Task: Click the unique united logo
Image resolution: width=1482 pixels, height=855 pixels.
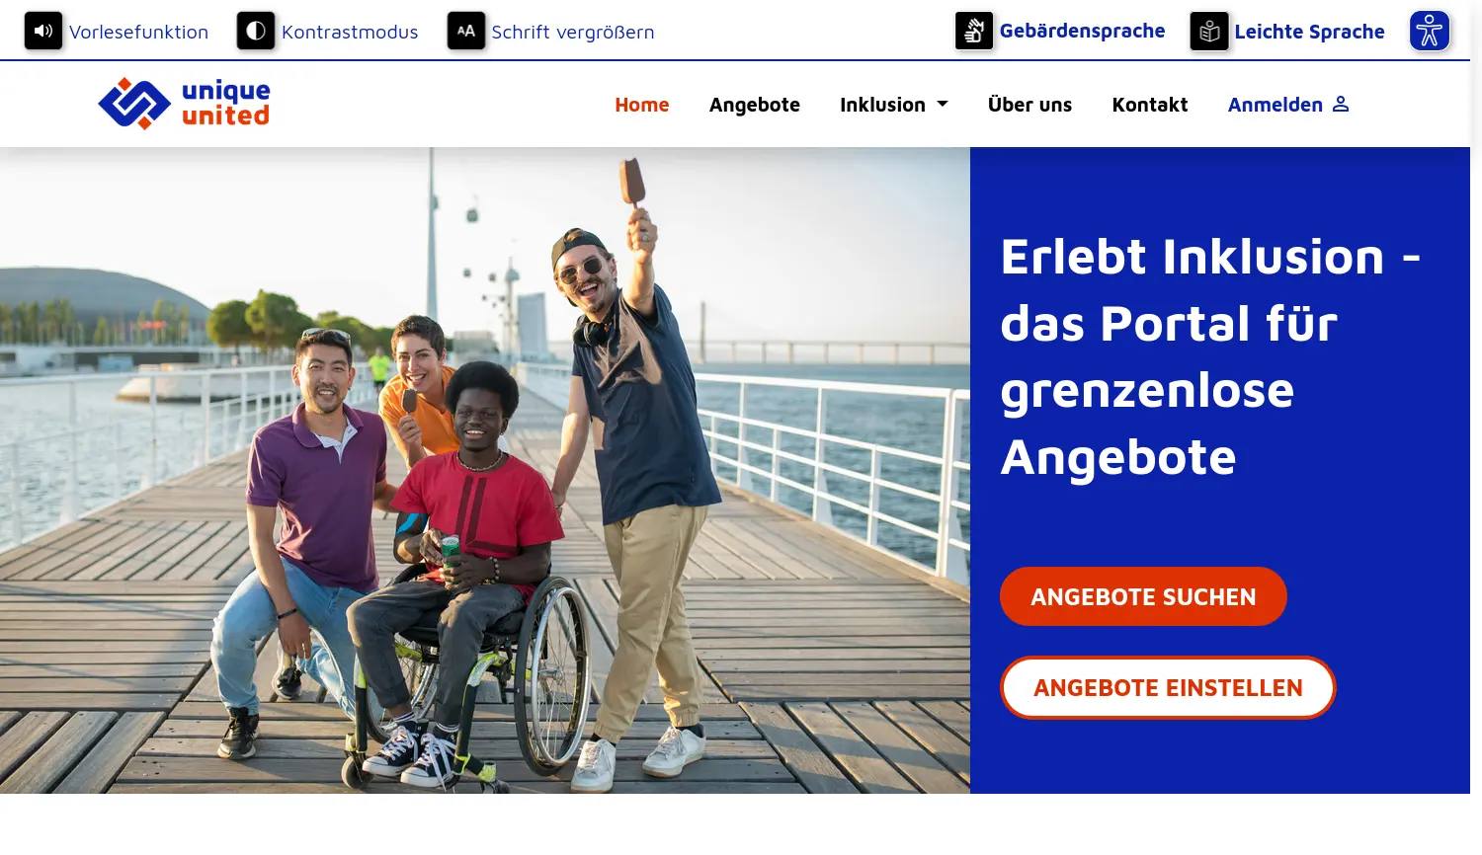Action: pyautogui.click(x=184, y=104)
